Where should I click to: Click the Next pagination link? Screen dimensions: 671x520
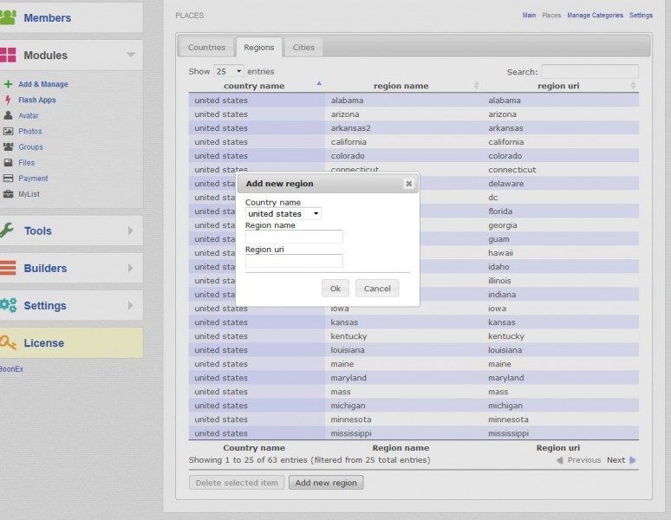click(616, 460)
